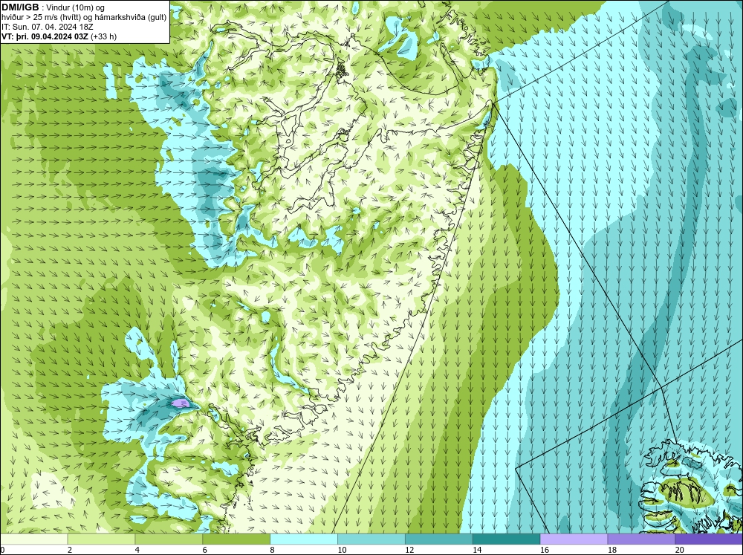Screen dimensions: 743x555
Task: Click the 'VT: þri. 09.04.2024 03Z' valid time
Action: 45,36
